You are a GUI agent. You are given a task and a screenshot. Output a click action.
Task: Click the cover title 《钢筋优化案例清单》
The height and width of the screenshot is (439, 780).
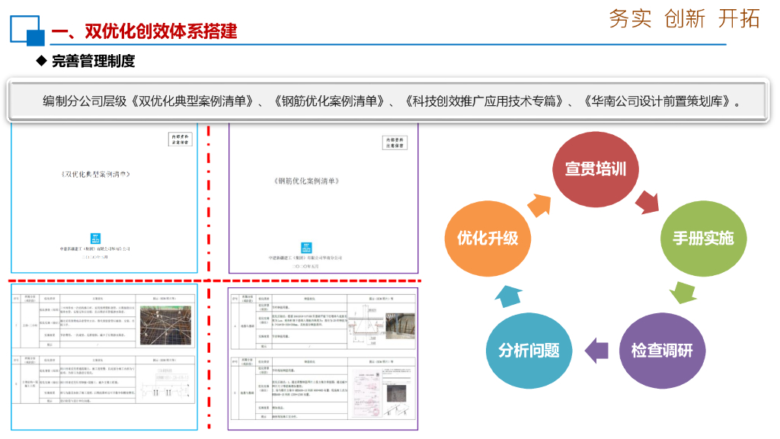click(306, 181)
